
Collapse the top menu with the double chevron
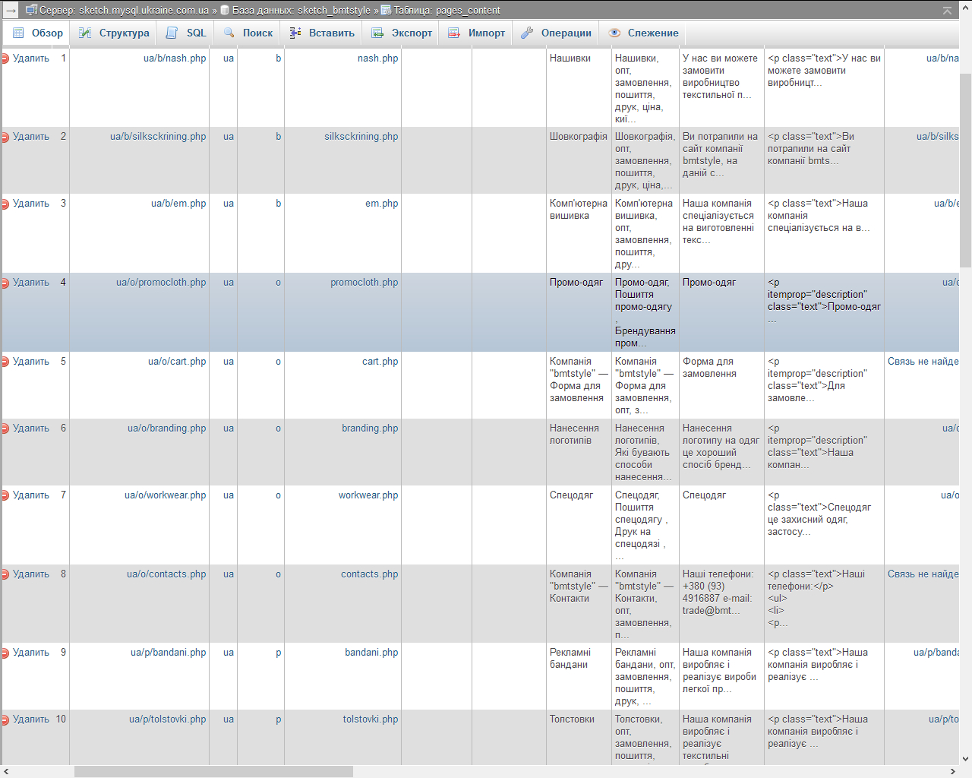coord(947,11)
